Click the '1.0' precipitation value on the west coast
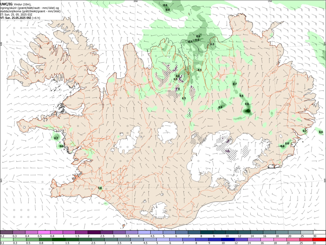This screenshot has width=326, height=245. pyautogui.click(x=61, y=146)
